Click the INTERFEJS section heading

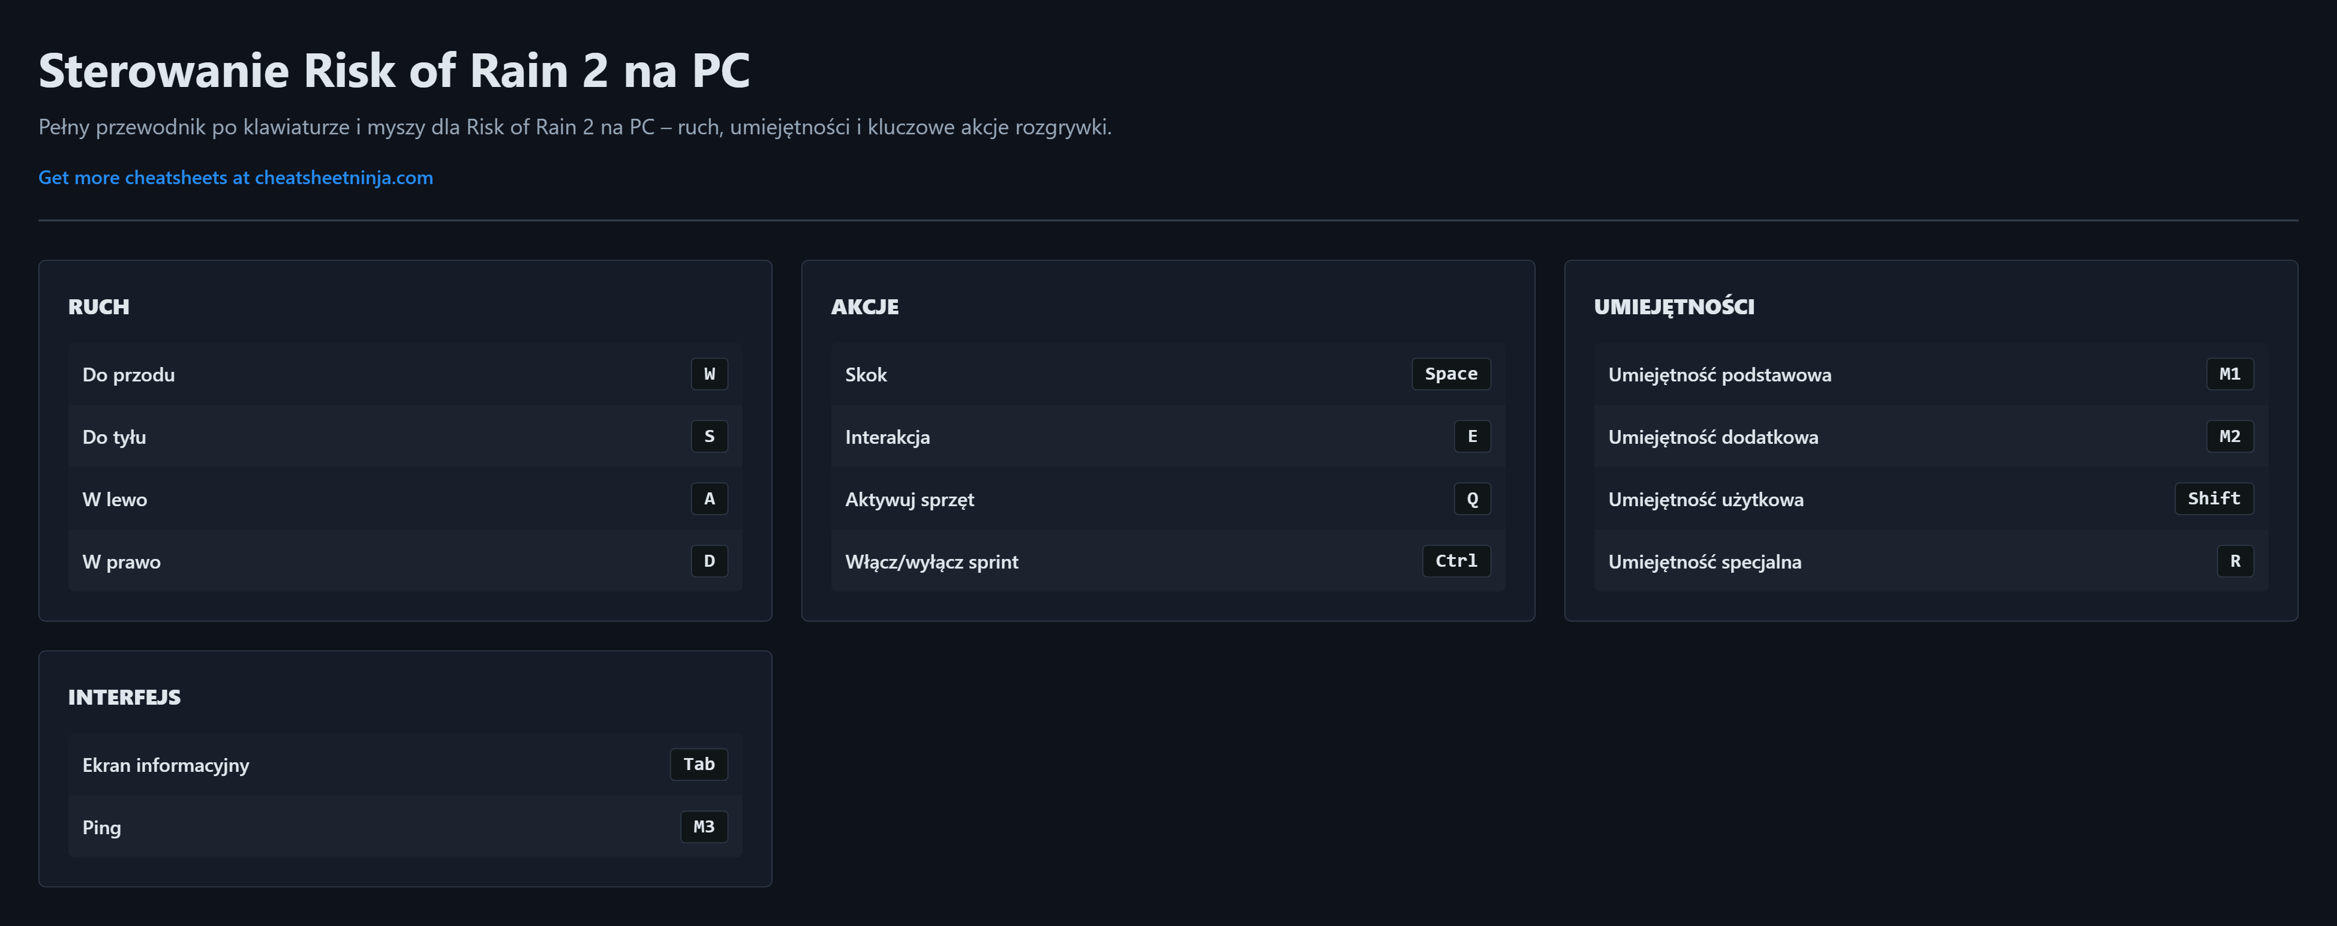124,697
